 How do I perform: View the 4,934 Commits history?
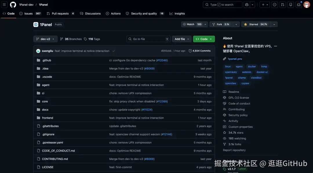tap(200, 51)
